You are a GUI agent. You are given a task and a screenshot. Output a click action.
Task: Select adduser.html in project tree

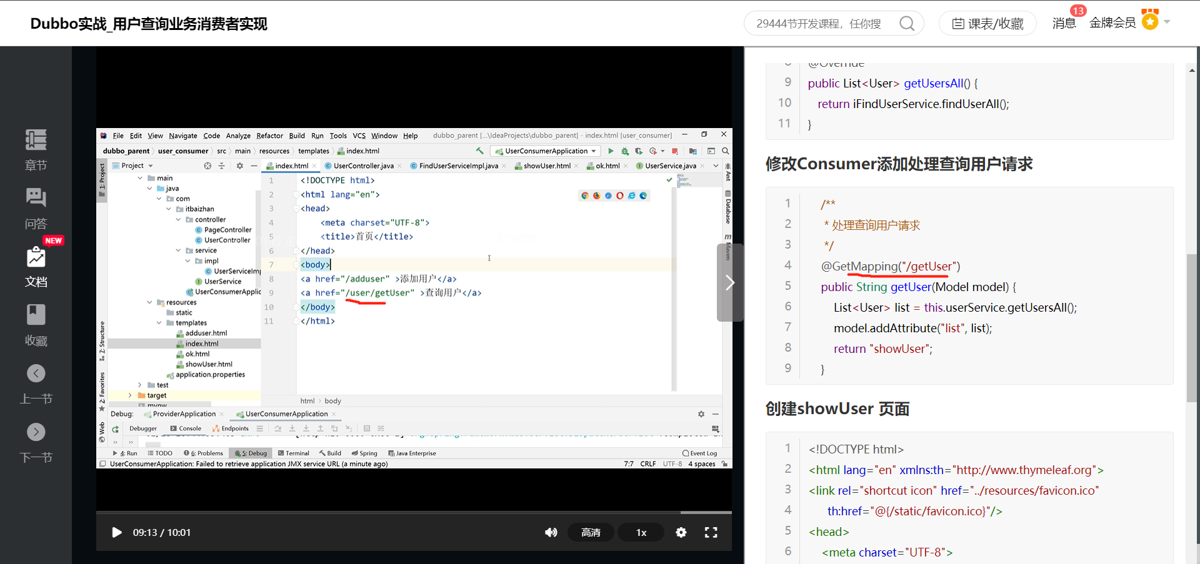click(x=201, y=333)
